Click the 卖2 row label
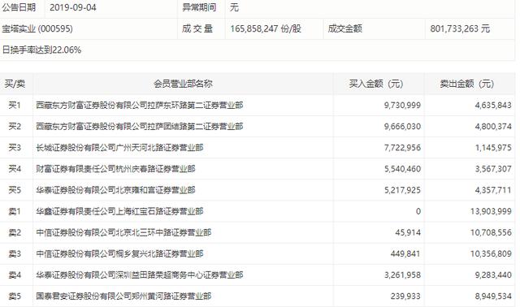Viewport: 520px width, 307px height. (x=15, y=232)
